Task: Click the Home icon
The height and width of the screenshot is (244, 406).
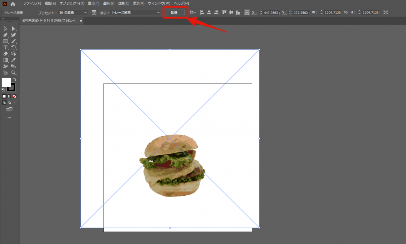Action: (13, 4)
